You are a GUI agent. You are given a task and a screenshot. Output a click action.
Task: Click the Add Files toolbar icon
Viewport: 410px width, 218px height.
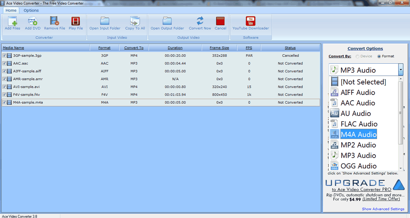12,21
